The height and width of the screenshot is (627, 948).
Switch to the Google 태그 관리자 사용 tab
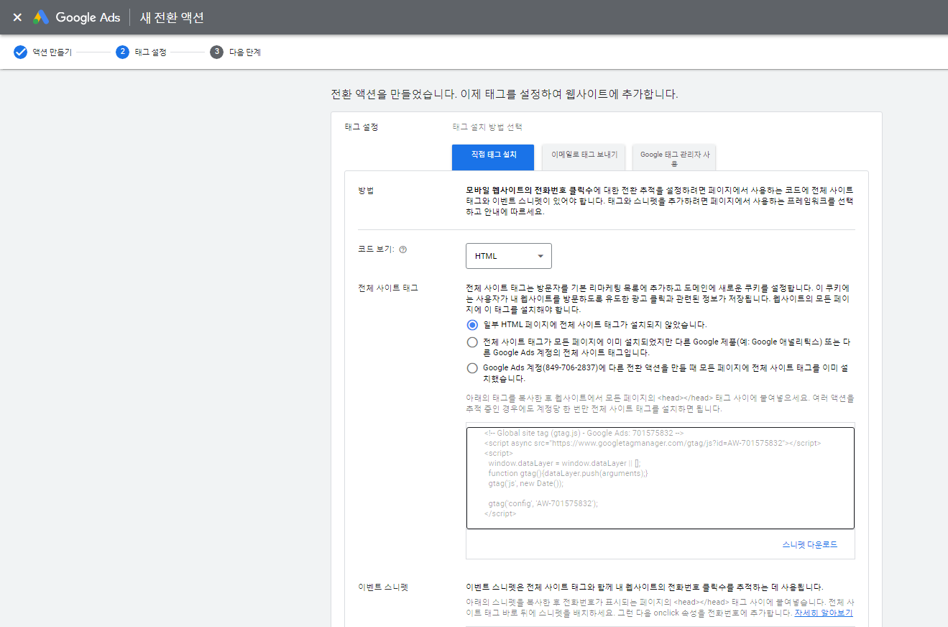click(x=673, y=157)
